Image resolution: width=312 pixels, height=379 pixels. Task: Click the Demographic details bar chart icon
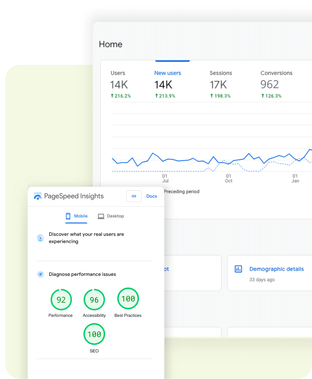coord(239,269)
